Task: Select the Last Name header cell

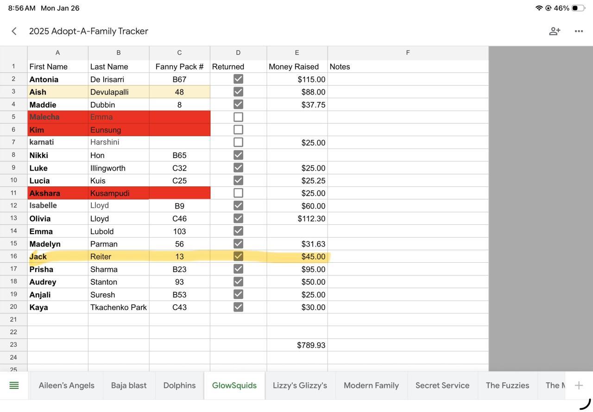Action: 119,67
